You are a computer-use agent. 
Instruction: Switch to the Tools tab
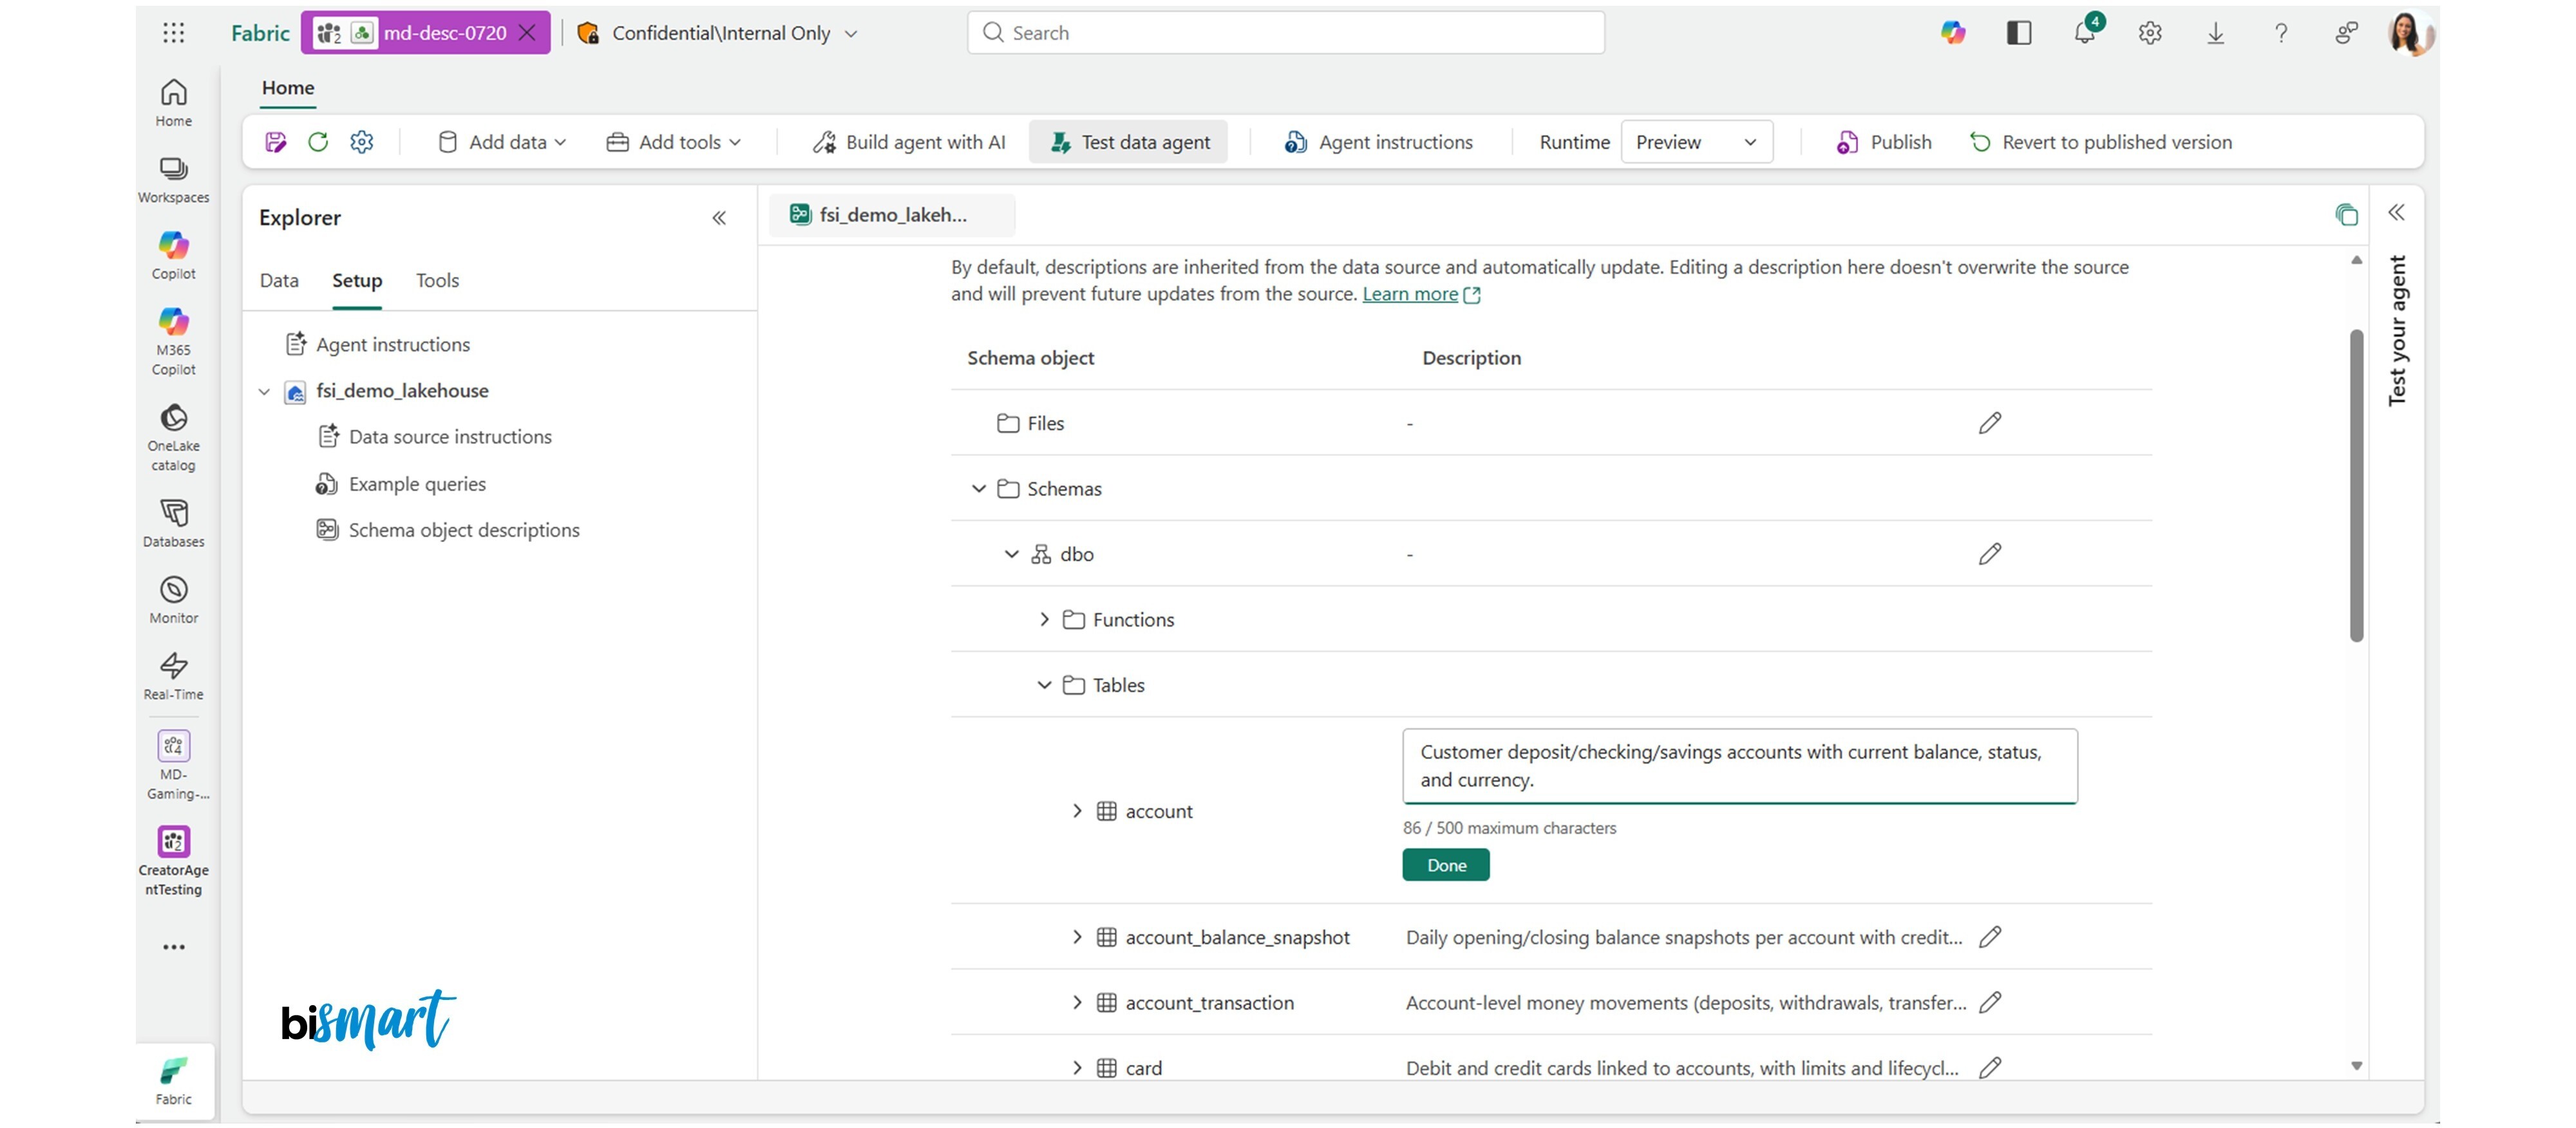coord(437,281)
